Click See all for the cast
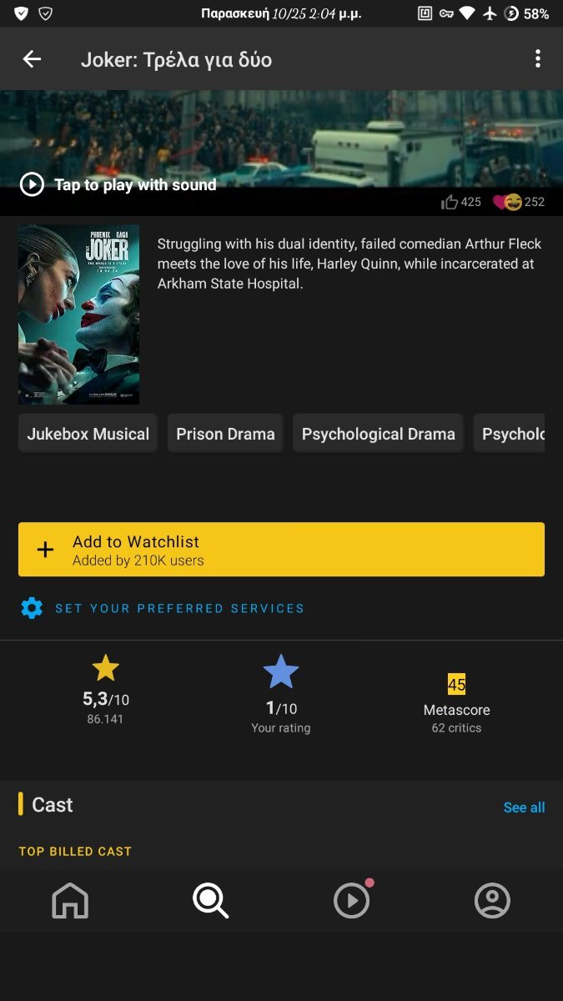The height and width of the screenshot is (1001, 563). [x=524, y=807]
